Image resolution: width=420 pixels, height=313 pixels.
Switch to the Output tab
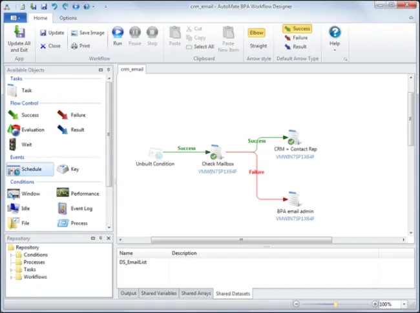tap(129, 293)
